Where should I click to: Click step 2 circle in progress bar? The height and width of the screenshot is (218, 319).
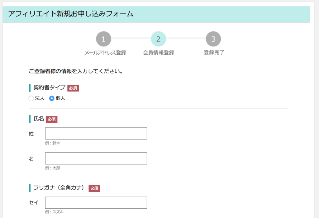click(158, 39)
